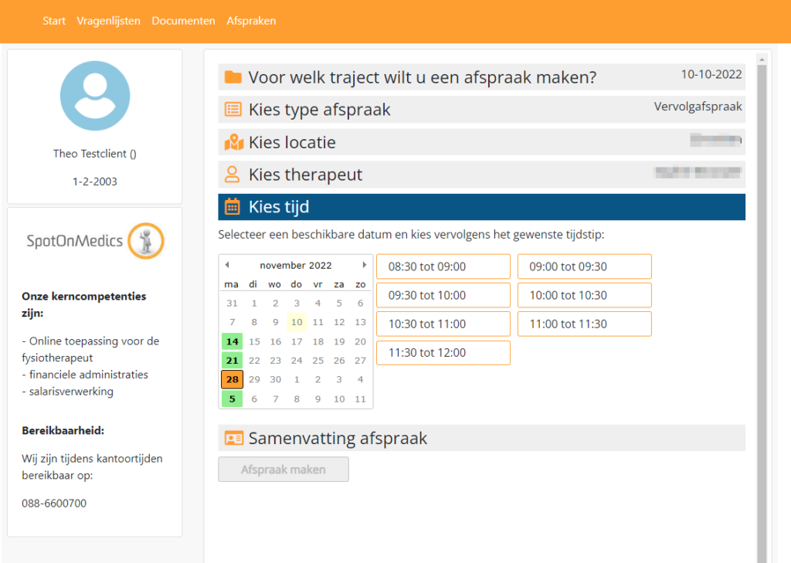Click the location pin icon in 'Kies locatie'

(x=232, y=142)
